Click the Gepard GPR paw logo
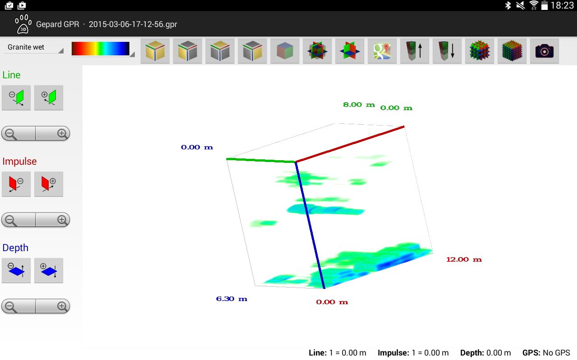This screenshot has width=577, height=360. point(23,24)
